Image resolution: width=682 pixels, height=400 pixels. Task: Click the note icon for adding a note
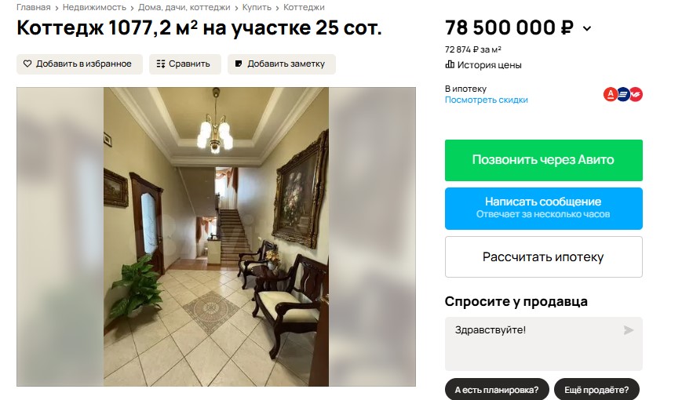239,64
